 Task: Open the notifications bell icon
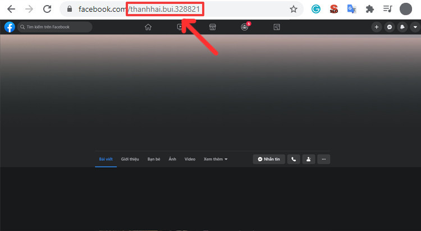pyautogui.click(x=402, y=27)
